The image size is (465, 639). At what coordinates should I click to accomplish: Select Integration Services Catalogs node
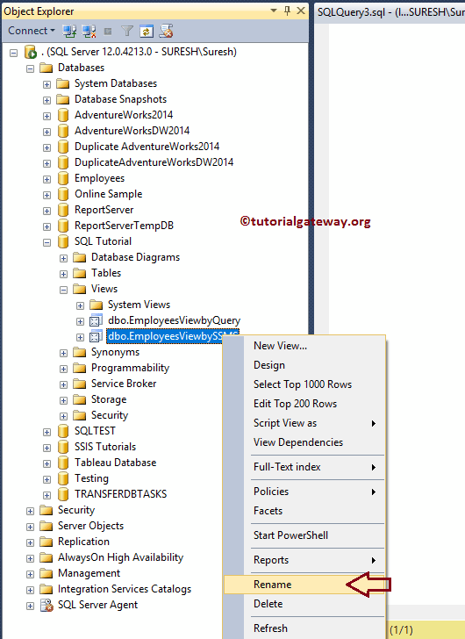point(125,589)
